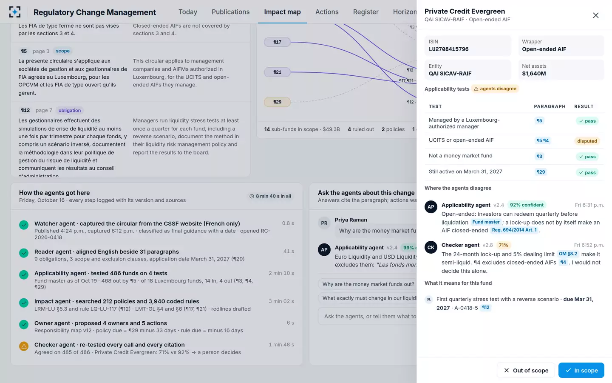The height and width of the screenshot is (383, 612).
Task: Open the Publications tab
Action: tap(231, 12)
